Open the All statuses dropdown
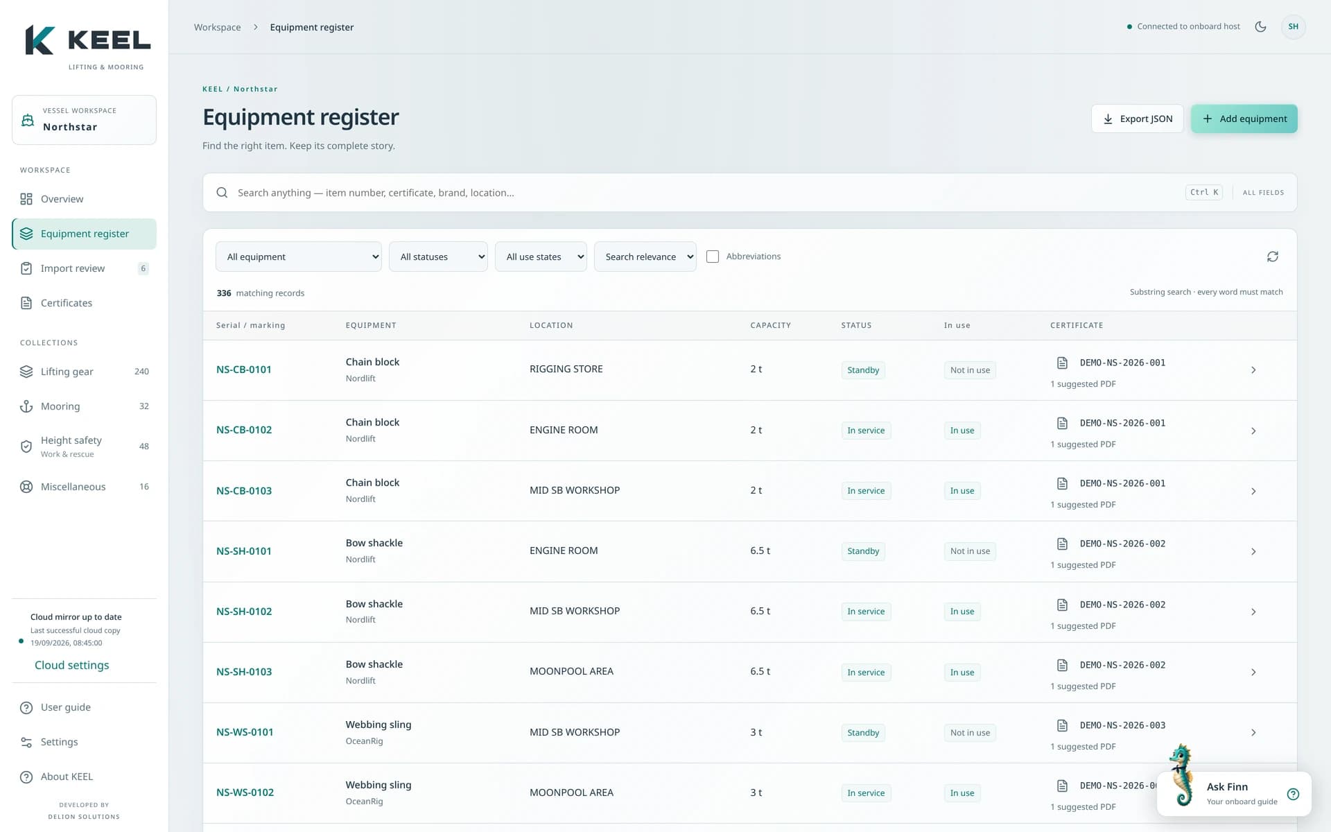Image resolution: width=1331 pixels, height=832 pixels. coord(438,257)
